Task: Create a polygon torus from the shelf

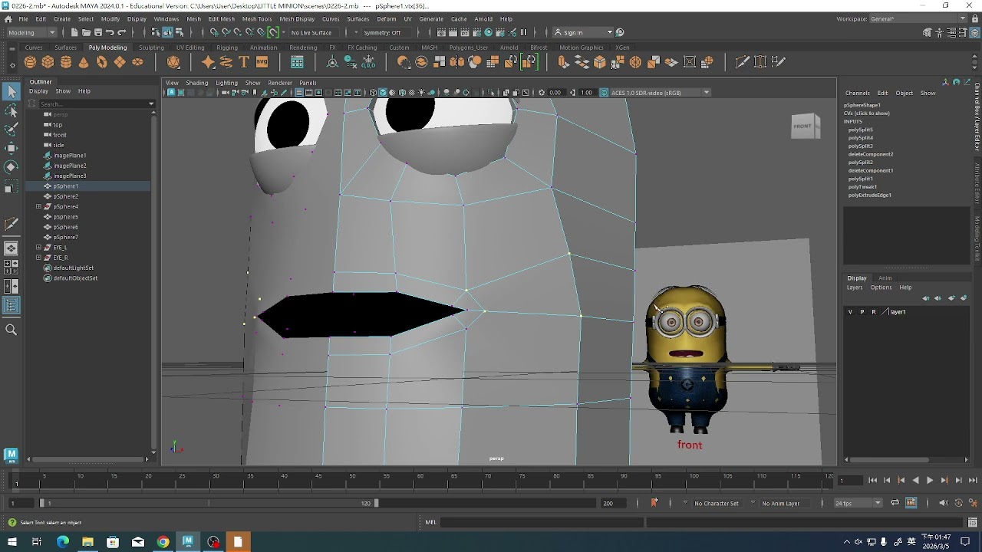Action: pyautogui.click(x=102, y=62)
